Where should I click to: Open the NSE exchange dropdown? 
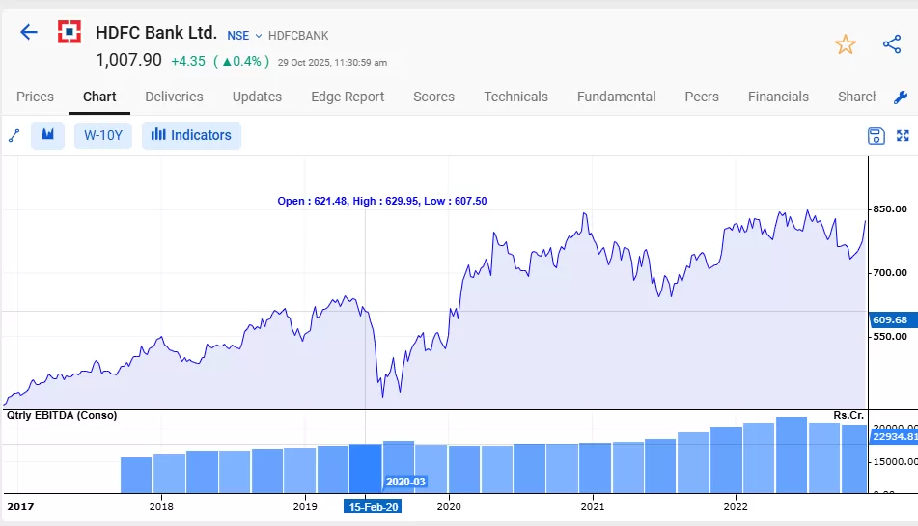pyautogui.click(x=244, y=36)
